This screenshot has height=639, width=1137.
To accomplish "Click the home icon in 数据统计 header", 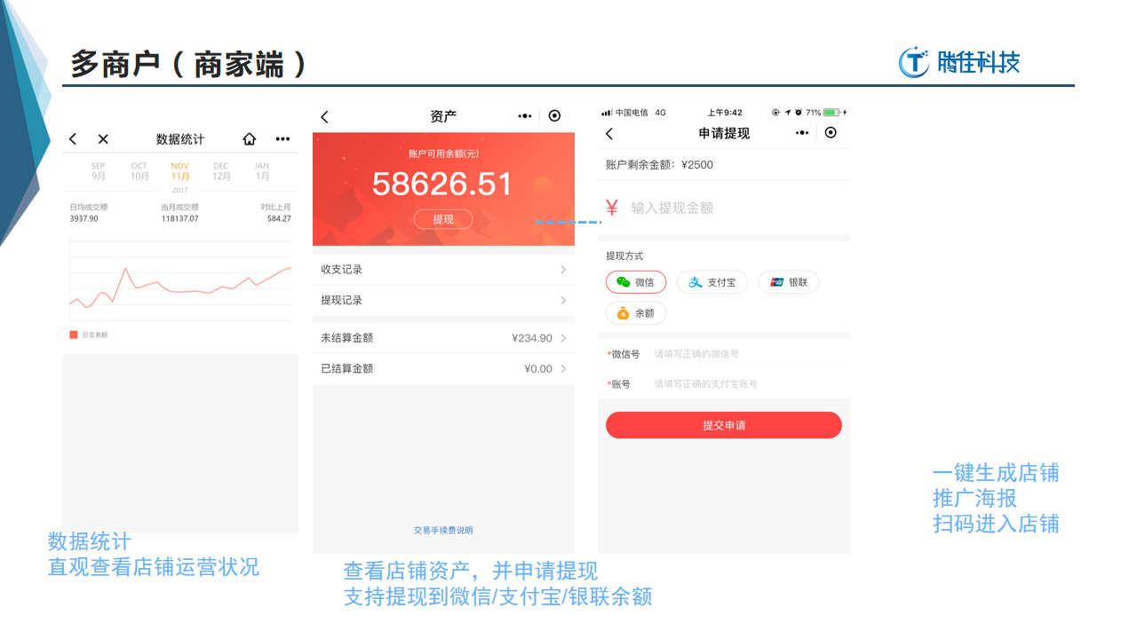I will coord(250,139).
